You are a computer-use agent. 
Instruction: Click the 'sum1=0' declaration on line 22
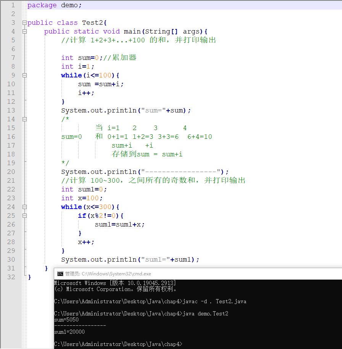tap(92, 190)
